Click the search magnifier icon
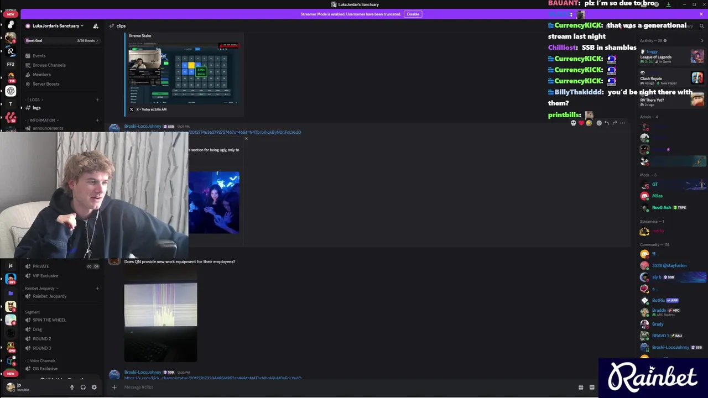Screen dimensions: 708x398 point(701,25)
